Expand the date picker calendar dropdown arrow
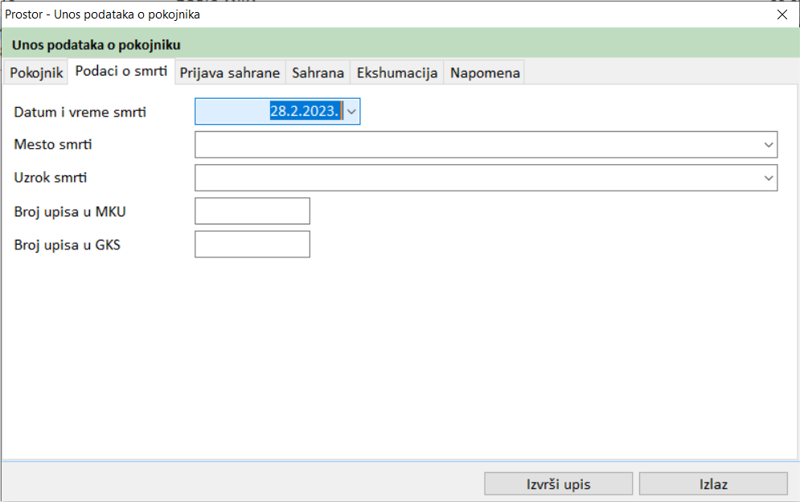The image size is (800, 502). tap(352, 112)
